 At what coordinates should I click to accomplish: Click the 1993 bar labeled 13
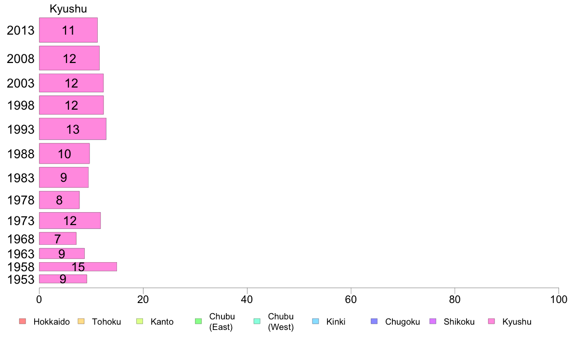tap(73, 129)
